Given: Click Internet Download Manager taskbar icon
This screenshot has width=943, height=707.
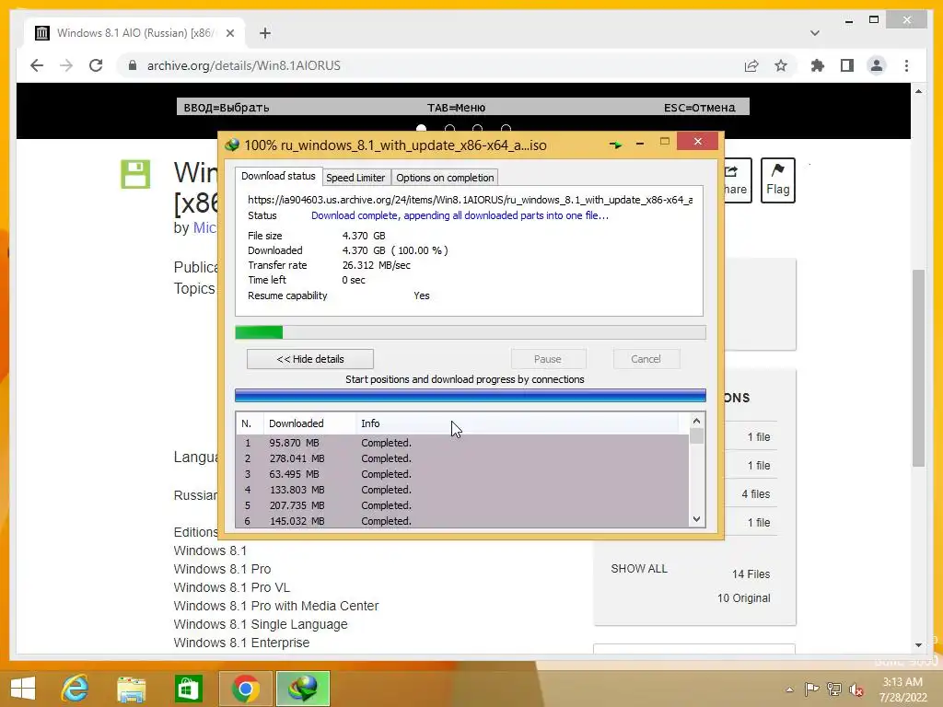Looking at the screenshot, I should coord(302,689).
